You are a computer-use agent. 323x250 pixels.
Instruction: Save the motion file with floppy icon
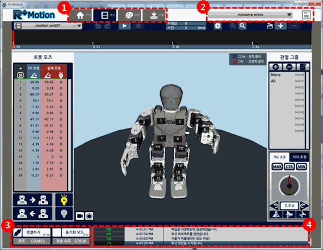[307, 15]
